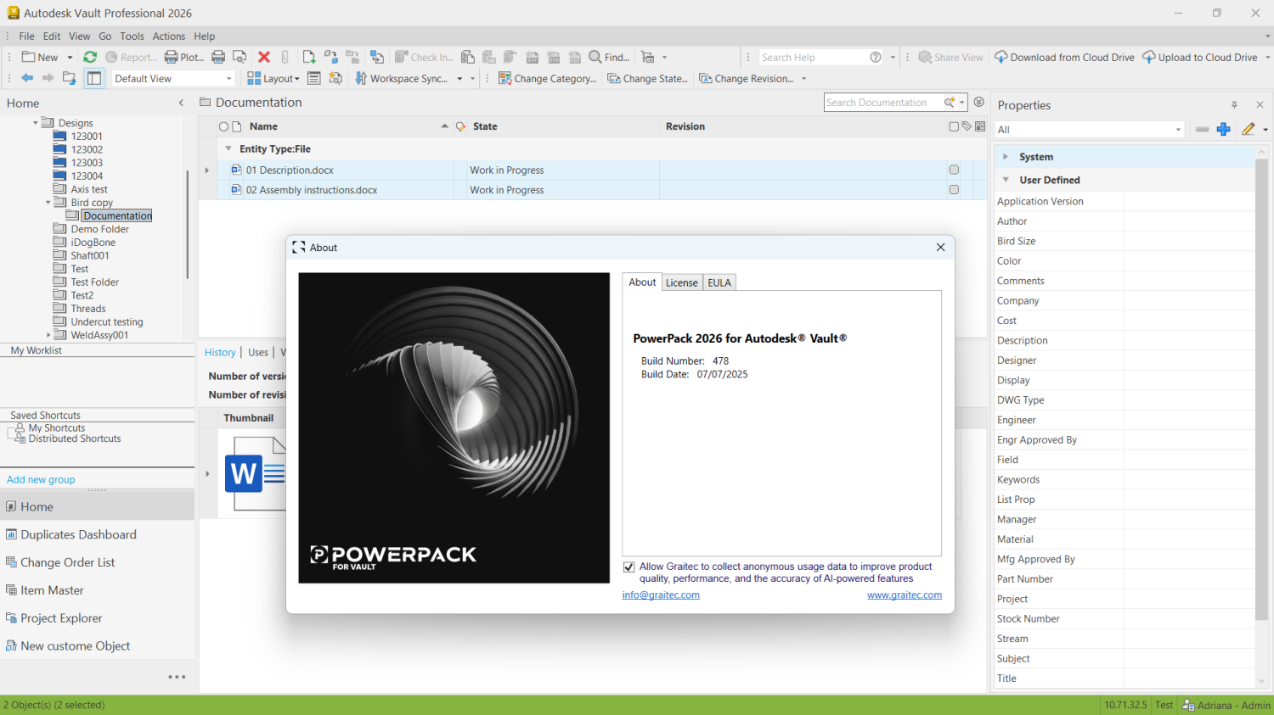Click the blue Back arrow icon
Screen dimensions: 1274x715
click(27, 78)
